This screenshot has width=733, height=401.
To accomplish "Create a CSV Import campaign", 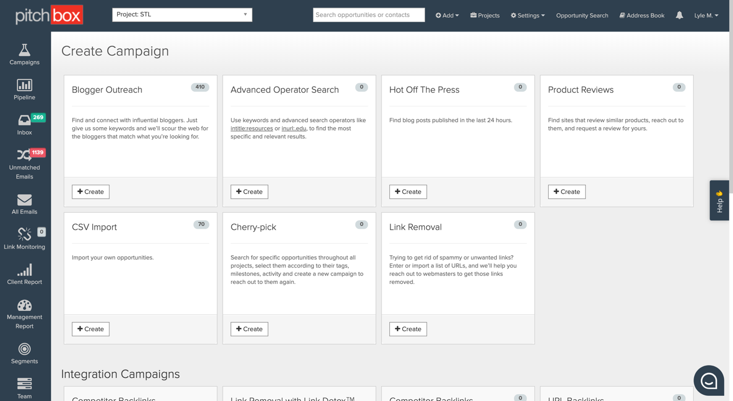I will pos(91,329).
